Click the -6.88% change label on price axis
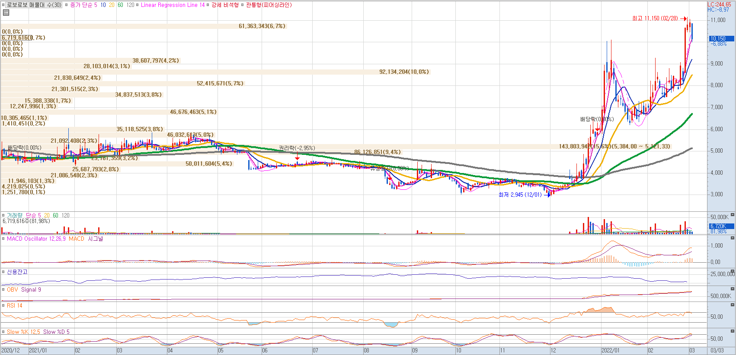 [x=719, y=44]
